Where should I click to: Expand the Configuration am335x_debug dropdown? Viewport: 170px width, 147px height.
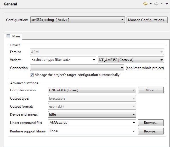[x=77, y=20]
